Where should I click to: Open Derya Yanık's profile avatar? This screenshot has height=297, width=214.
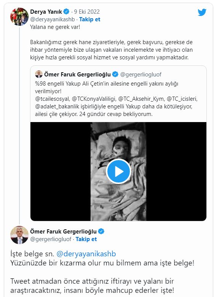click(19, 16)
